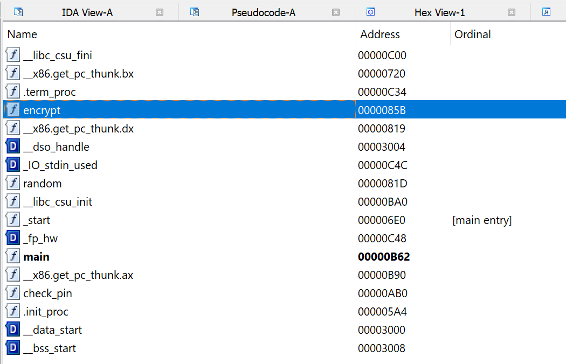
Task: Click the Ordinal column header
Action: point(473,34)
